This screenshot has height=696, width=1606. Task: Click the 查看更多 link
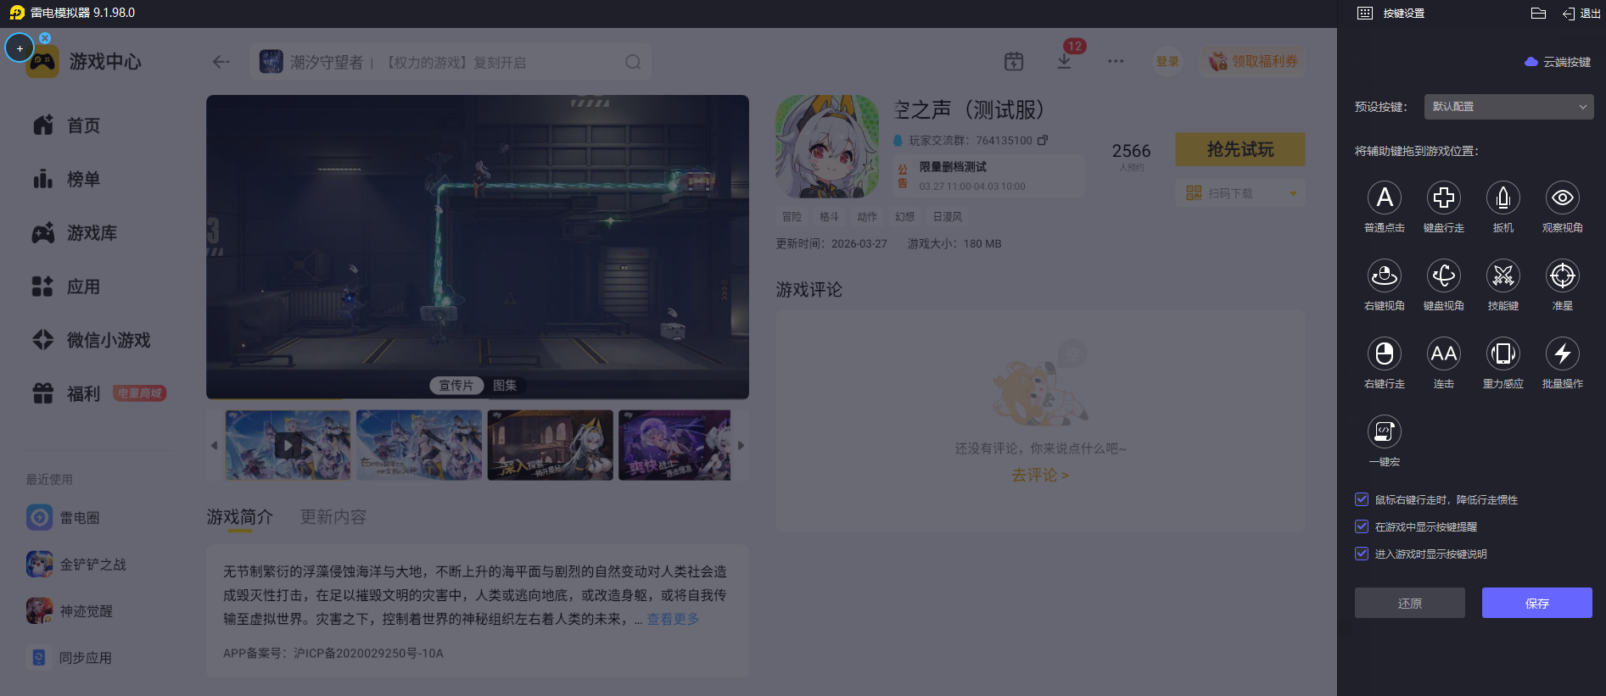coord(674,619)
